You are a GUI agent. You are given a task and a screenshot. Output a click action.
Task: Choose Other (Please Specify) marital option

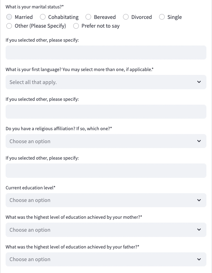click(9, 26)
